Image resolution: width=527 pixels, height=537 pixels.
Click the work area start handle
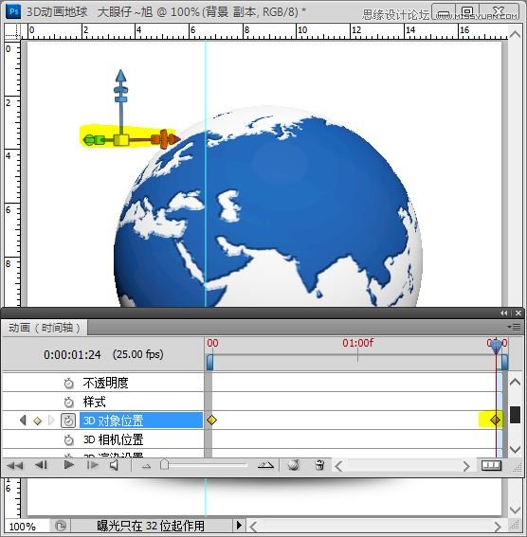coord(209,363)
